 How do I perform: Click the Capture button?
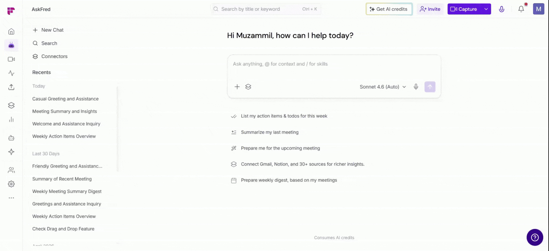464,9
